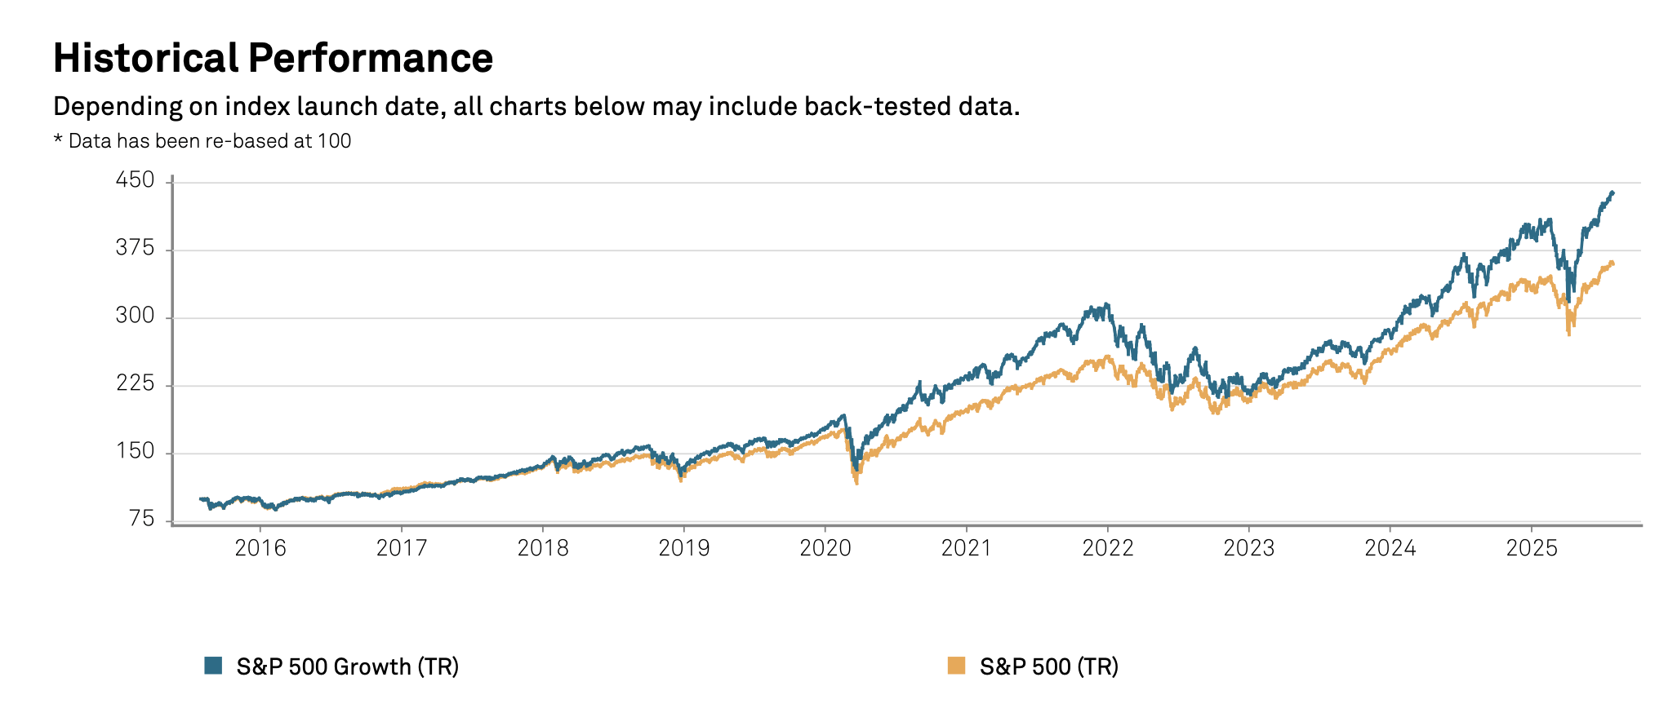Image resolution: width=1677 pixels, height=726 pixels.
Task: Click the 75 y-axis value label
Action: coord(141,520)
